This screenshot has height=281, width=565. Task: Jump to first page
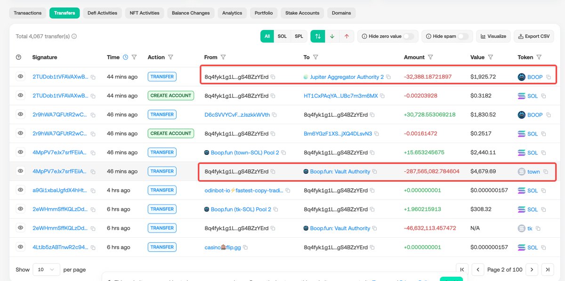pyautogui.click(x=462, y=270)
